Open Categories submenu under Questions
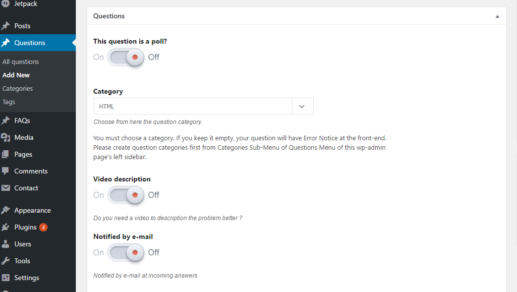The image size is (517, 292). [18, 88]
